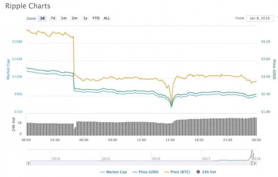
Task: Click the 24h Vol bars at 09:00
Action: [113, 129]
